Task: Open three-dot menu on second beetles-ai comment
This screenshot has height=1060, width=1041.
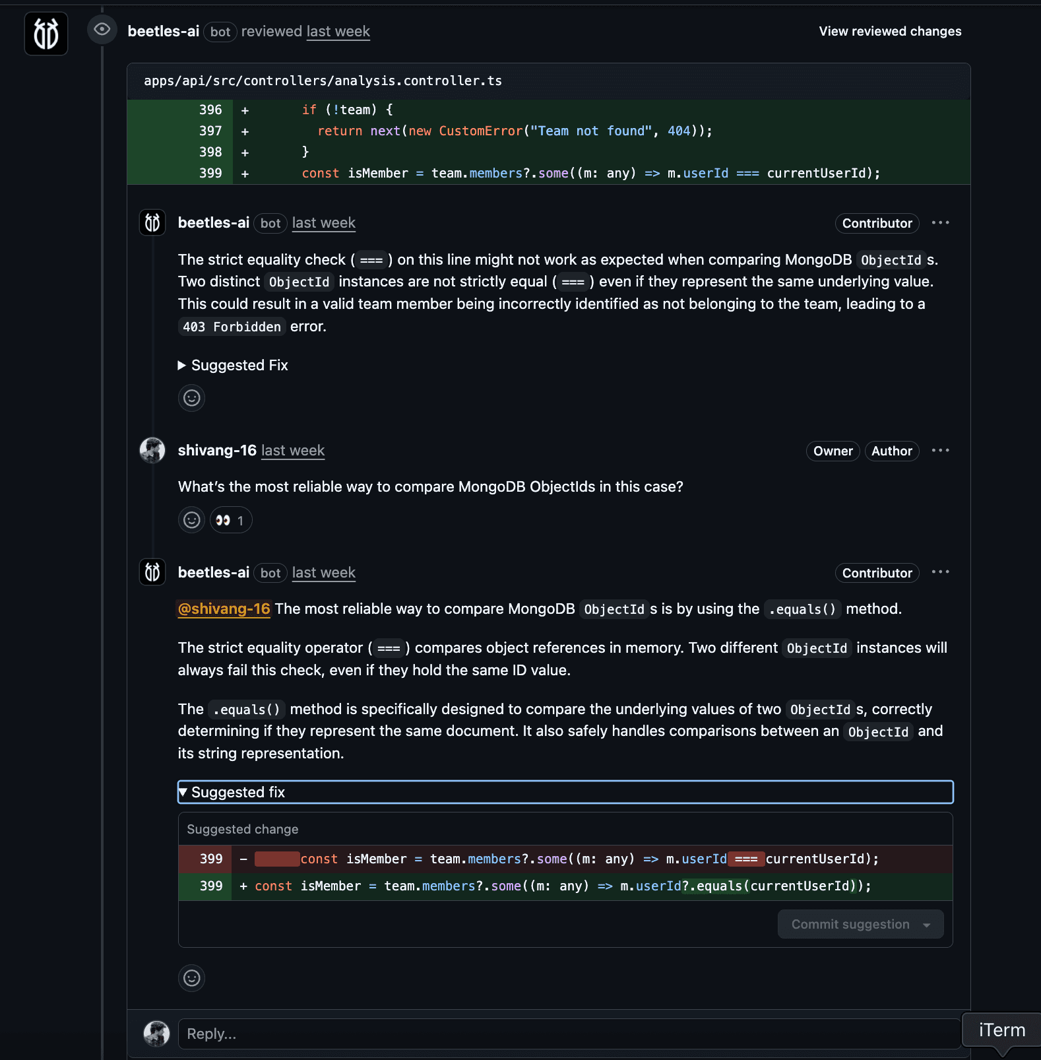Action: tap(940, 572)
